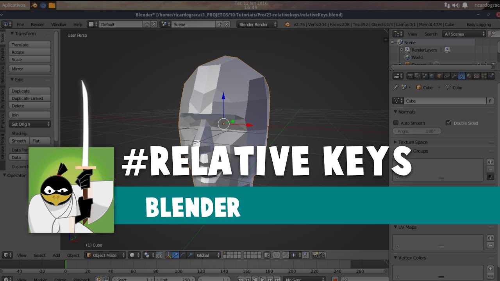Open the viewport shading mode dropdown

(134, 255)
